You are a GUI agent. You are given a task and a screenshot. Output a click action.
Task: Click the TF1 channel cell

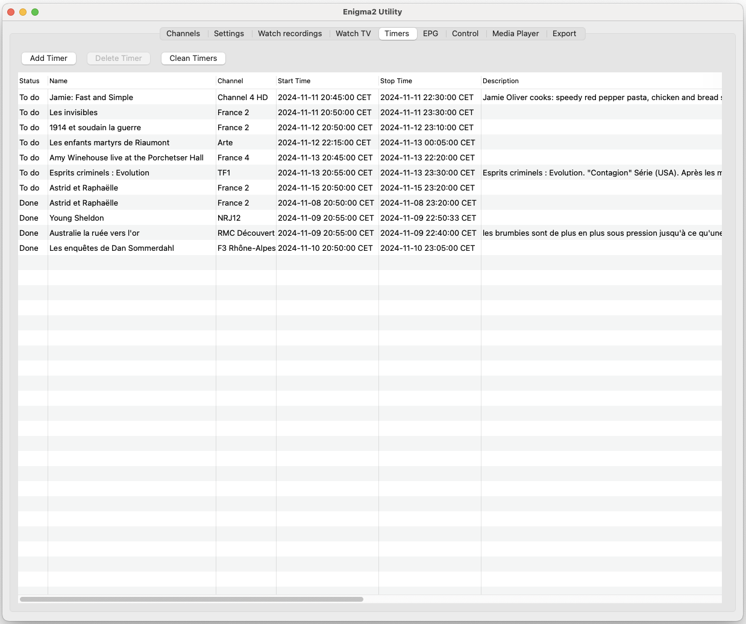pos(246,172)
